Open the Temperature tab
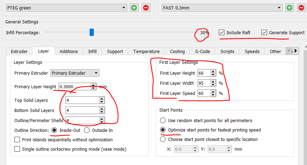The width and height of the screenshot is (307, 165). tap(146, 51)
